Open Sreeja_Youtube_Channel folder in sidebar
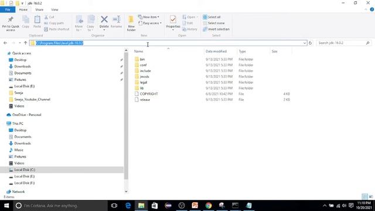Image resolution: width=375 pixels, height=211 pixels. pos(32,99)
